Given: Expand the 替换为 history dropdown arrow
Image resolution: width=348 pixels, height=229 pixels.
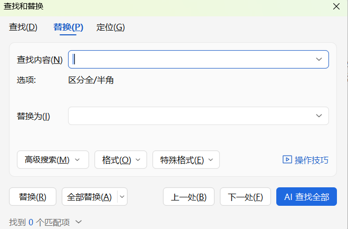Looking at the screenshot, I should (x=319, y=116).
